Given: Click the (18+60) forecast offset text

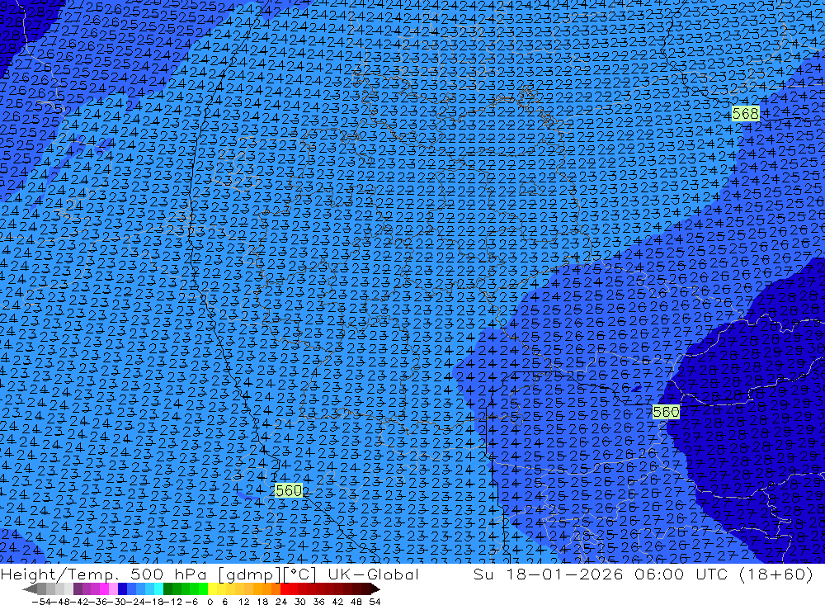Looking at the screenshot, I should (776, 574).
